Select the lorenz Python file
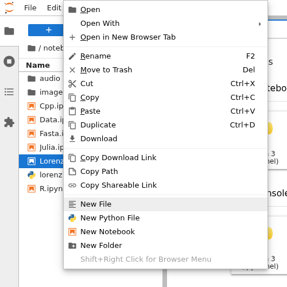Screen dimensions: 287x287 41,175
